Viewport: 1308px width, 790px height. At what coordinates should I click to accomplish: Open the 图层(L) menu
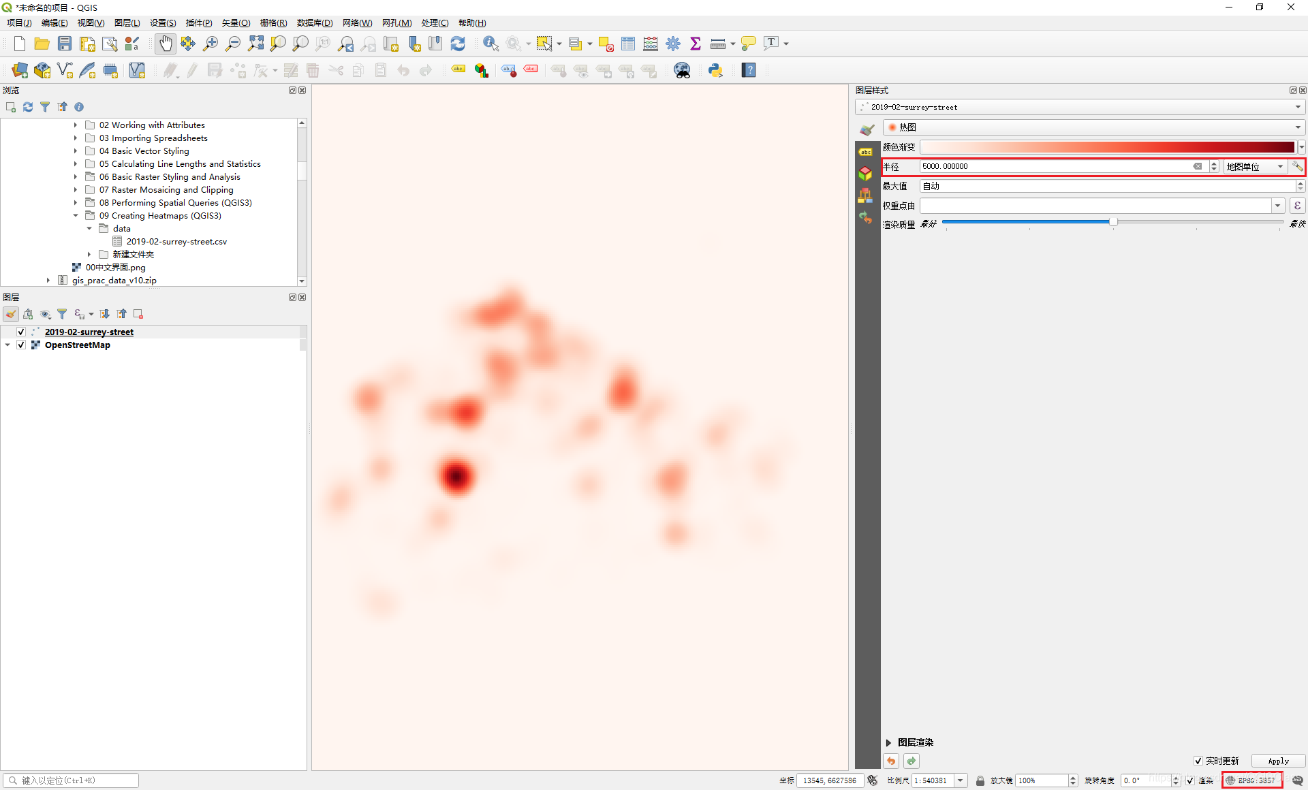tap(127, 22)
